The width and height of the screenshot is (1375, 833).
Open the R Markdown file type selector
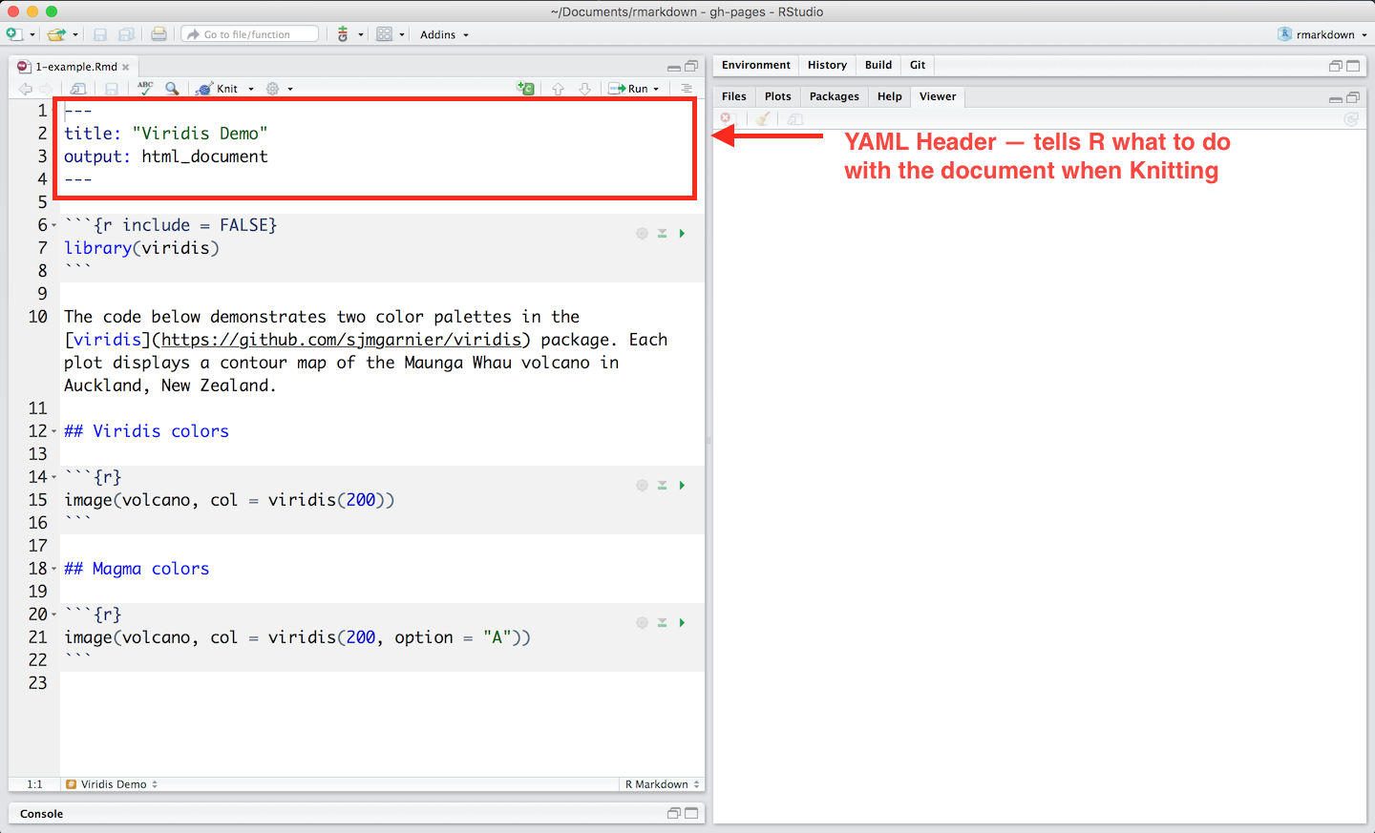(662, 784)
